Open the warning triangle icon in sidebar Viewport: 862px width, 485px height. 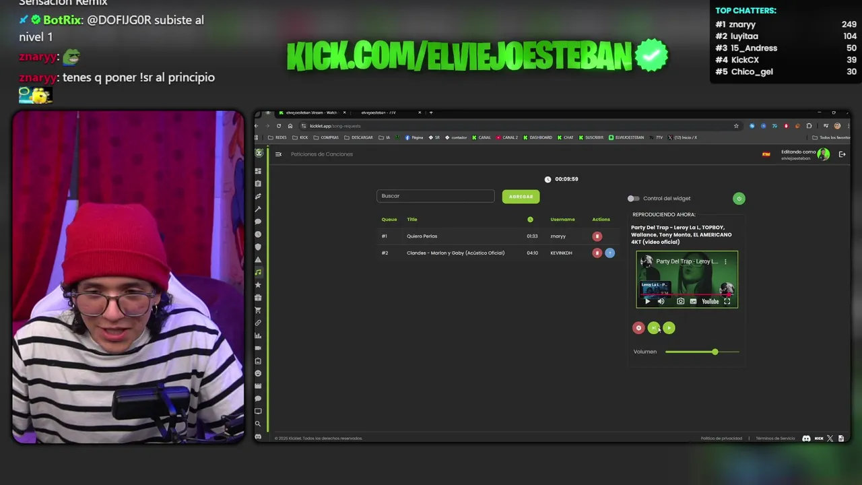tap(258, 259)
